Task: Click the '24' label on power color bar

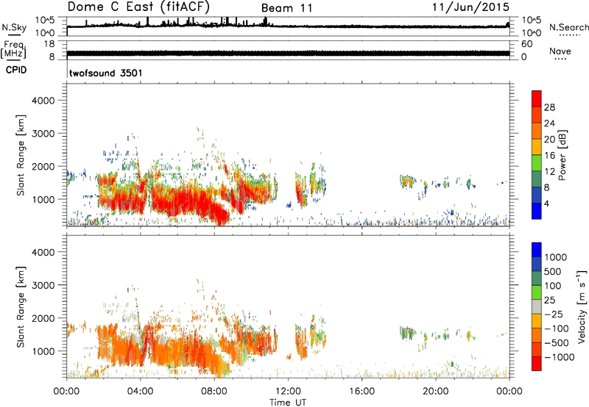Action: [549, 123]
